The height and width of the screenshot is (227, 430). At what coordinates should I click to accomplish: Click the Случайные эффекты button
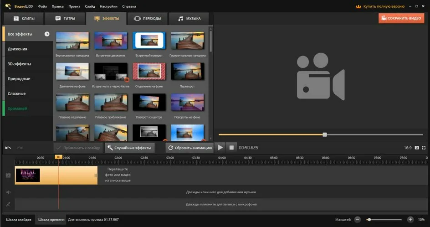[x=130, y=148]
